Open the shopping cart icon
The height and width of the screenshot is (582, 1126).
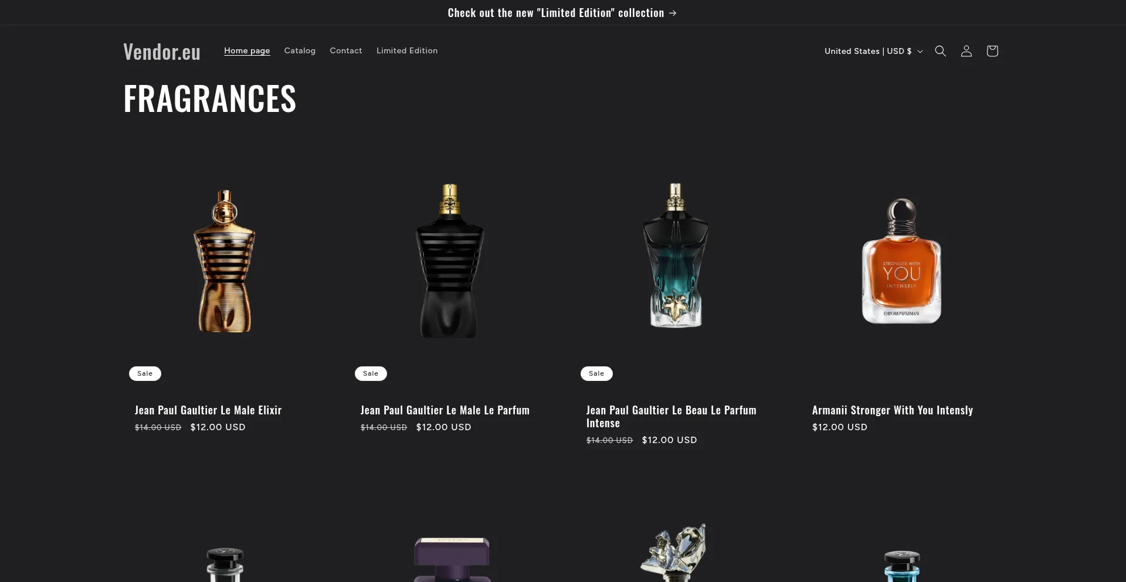tap(992, 51)
